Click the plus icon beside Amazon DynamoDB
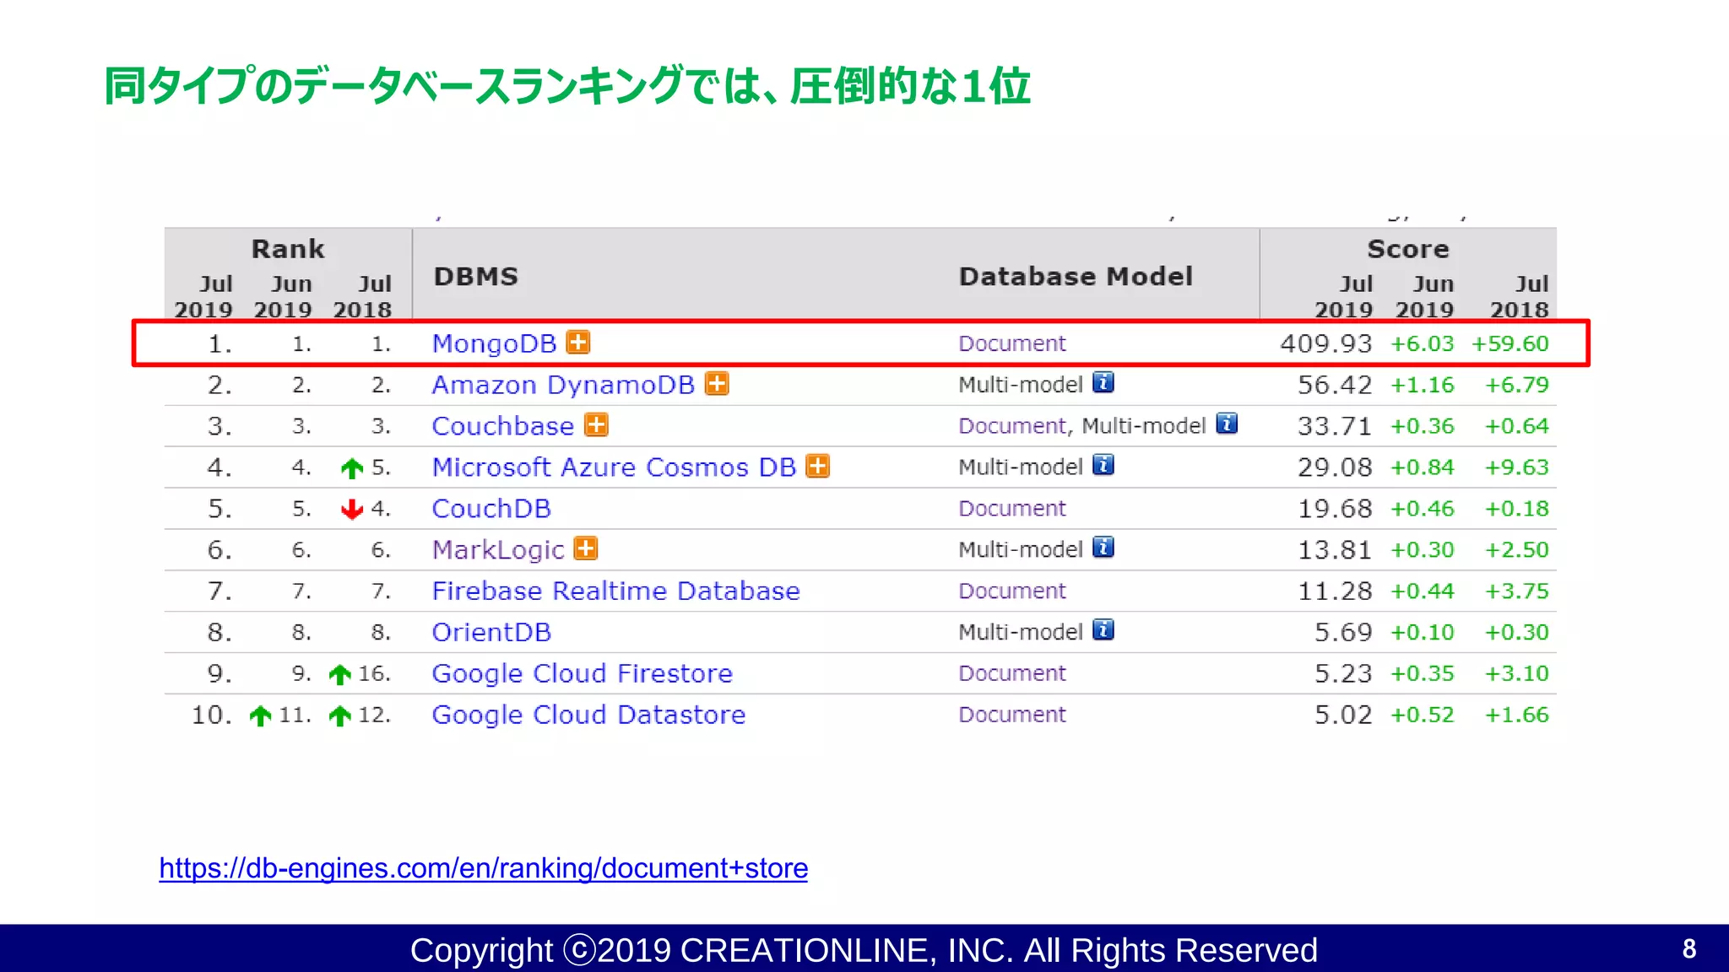Image resolution: width=1729 pixels, height=972 pixels. coord(717,384)
